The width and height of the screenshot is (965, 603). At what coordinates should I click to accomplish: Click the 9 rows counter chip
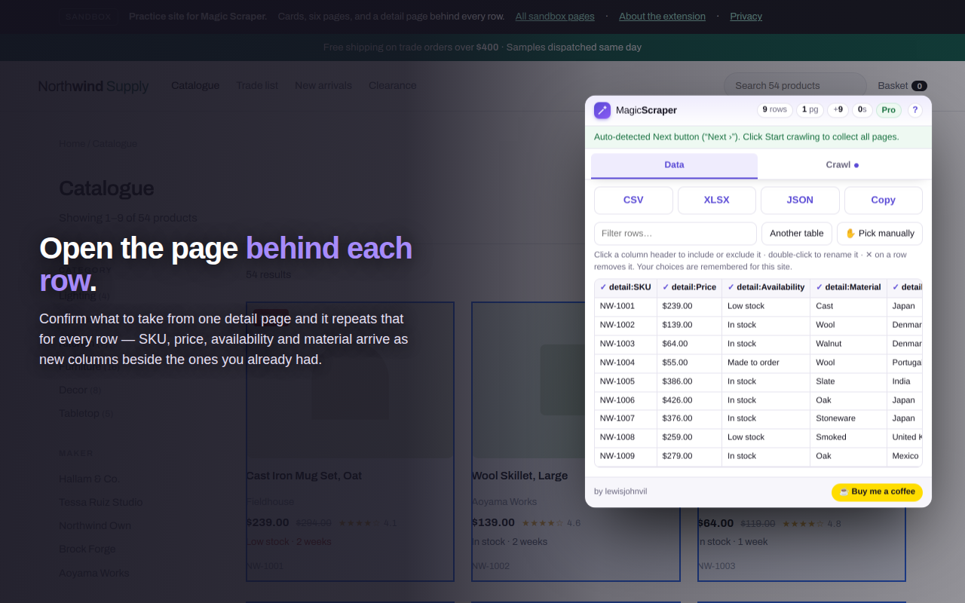775,110
